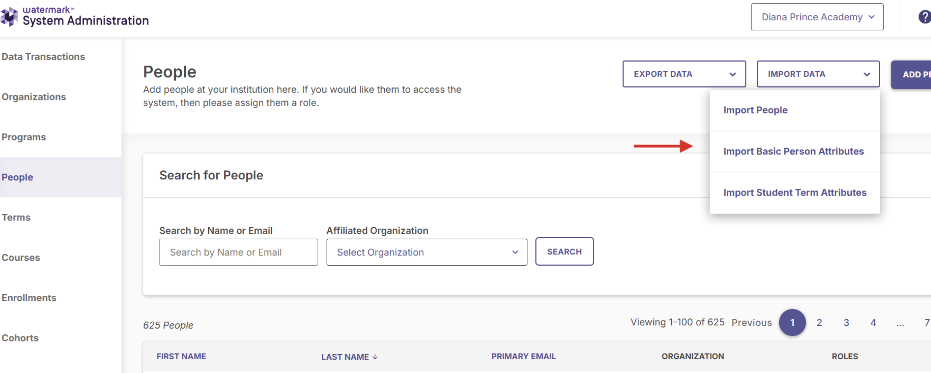Open the Select Organization combo box
The image size is (931, 373).
[x=426, y=252]
